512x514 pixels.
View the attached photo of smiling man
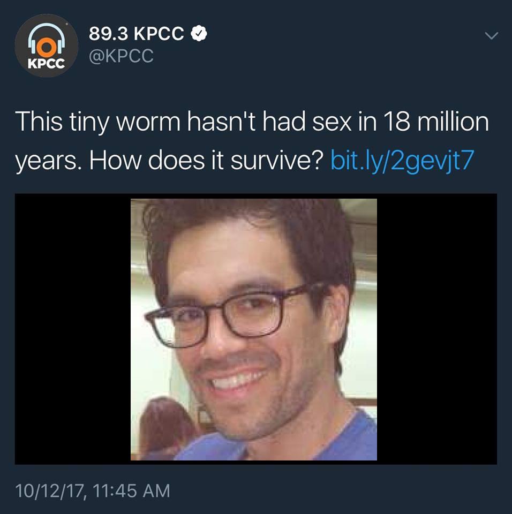click(x=253, y=329)
